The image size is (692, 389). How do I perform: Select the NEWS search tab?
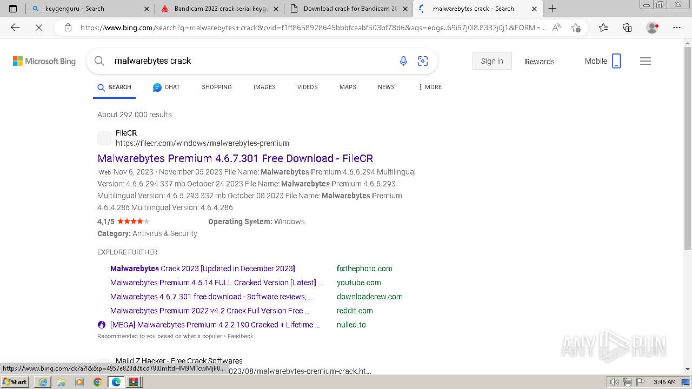(386, 87)
